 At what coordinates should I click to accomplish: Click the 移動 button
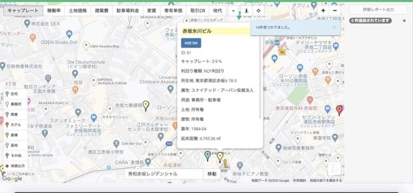point(212,174)
